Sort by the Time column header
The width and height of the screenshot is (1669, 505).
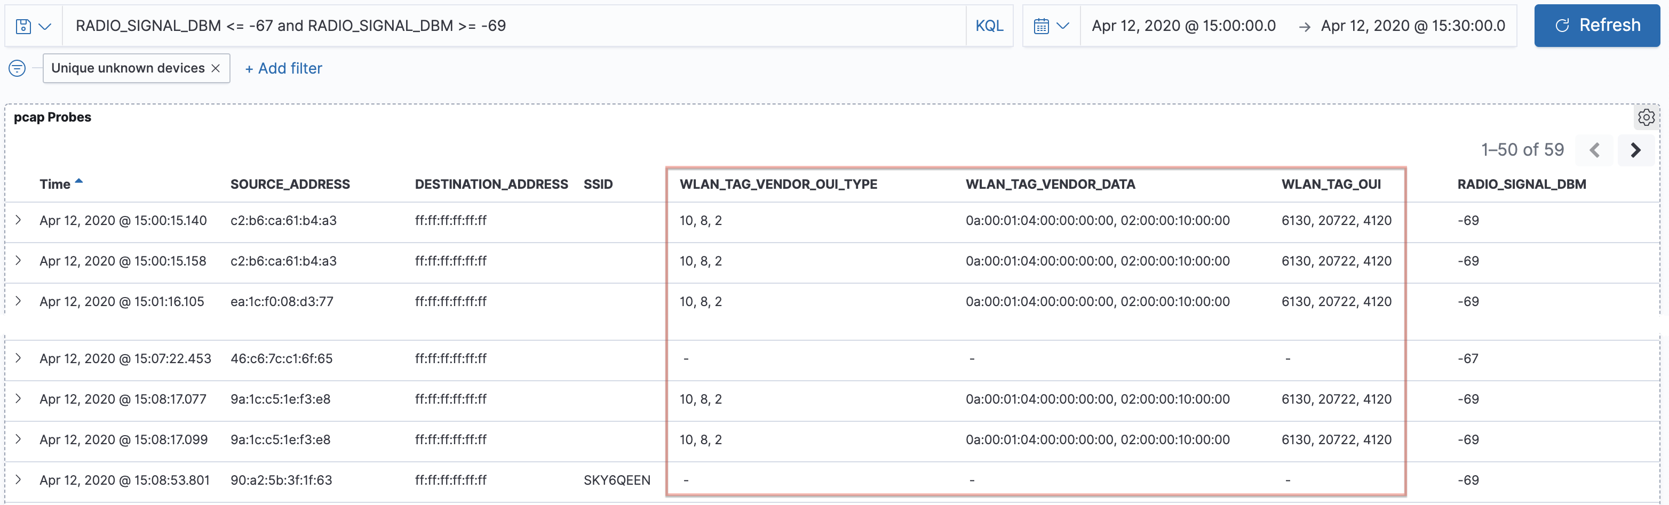[55, 184]
